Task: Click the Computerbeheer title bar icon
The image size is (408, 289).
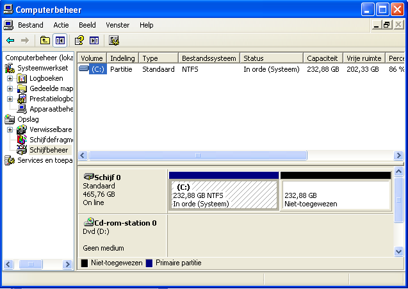Action: point(8,10)
